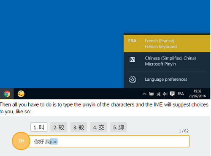This screenshot has height=156, width=211.
Task: Open the clock showing 15:32 20/07/2016
Action: coord(197,93)
